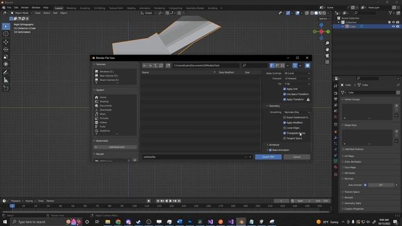Click the red X axis gizmo dot

[322, 31]
